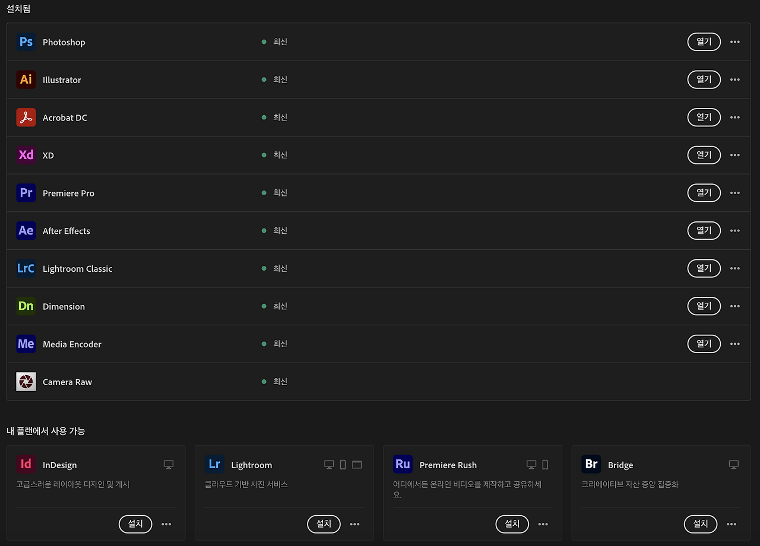
Task: Click the Bridge description 크리에이티브 자산 중앙 집중화
Action: point(630,484)
